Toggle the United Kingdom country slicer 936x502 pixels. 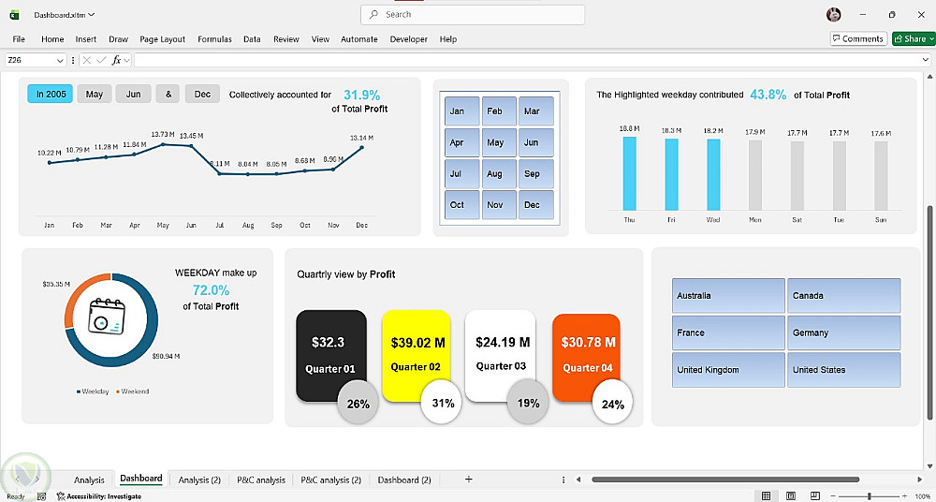pos(728,369)
